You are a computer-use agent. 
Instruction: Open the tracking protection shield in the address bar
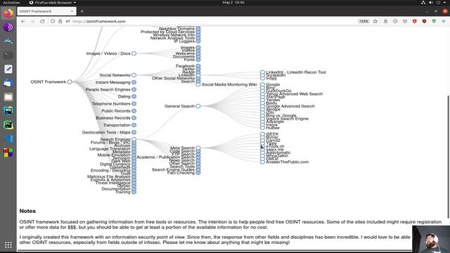point(53,21)
